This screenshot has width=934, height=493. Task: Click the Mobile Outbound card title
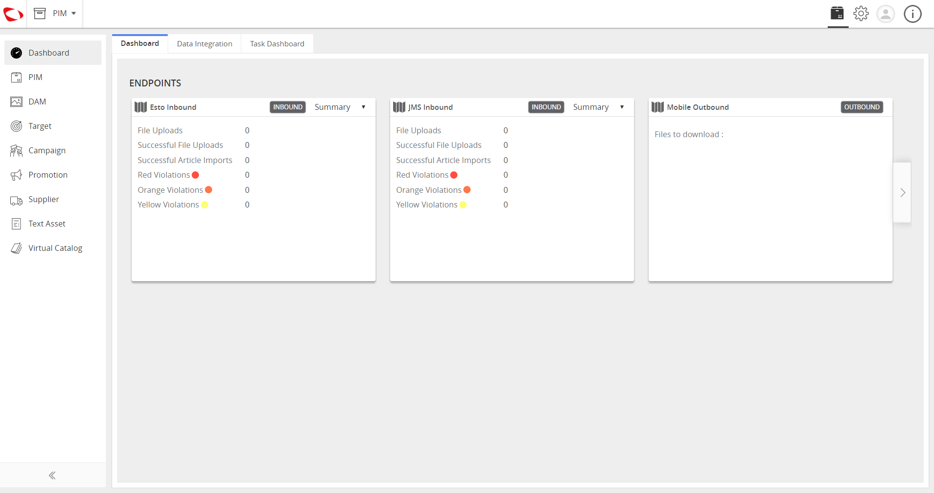point(698,107)
